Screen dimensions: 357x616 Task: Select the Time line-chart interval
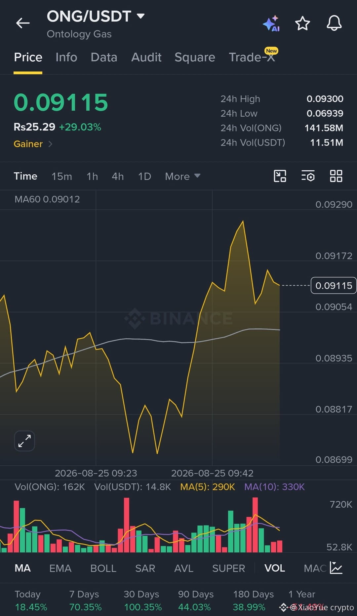point(25,176)
